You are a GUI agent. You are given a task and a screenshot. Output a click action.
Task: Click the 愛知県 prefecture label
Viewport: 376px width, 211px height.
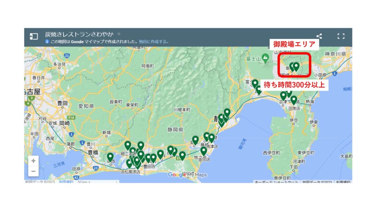(86, 106)
